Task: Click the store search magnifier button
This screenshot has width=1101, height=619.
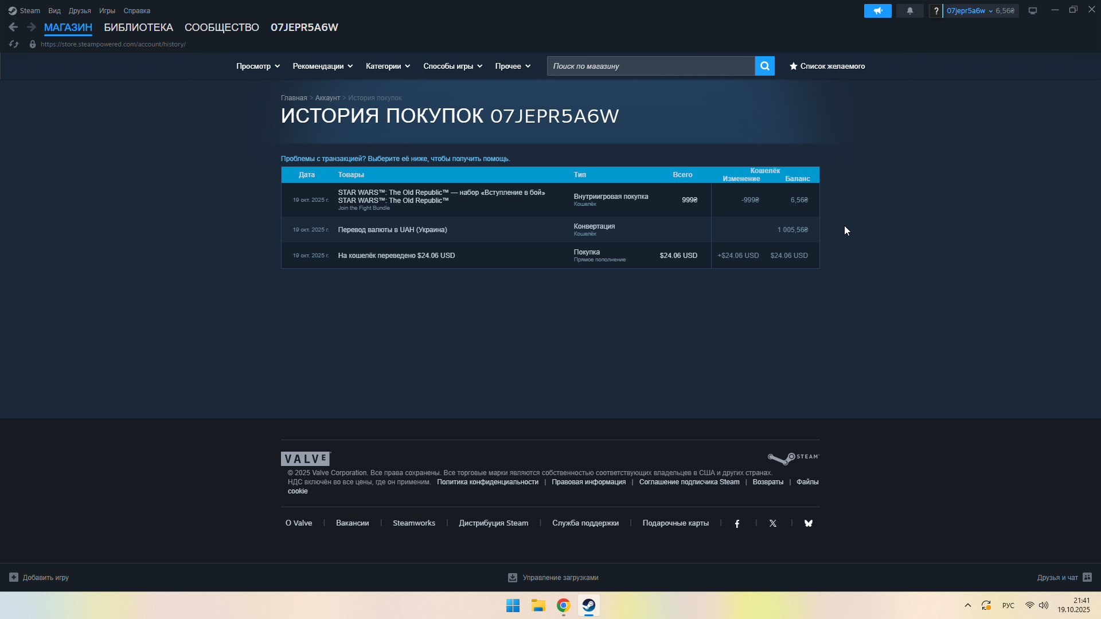Action: (x=764, y=66)
